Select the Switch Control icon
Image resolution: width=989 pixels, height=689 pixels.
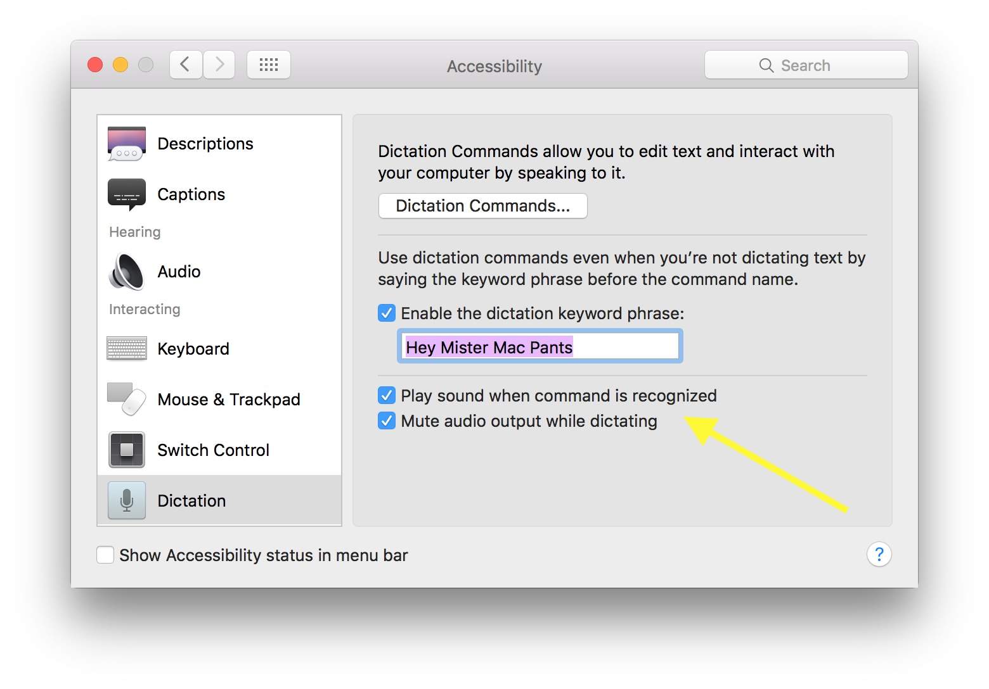coord(127,450)
